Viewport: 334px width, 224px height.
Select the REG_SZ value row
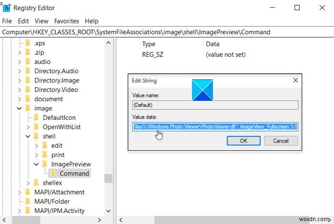(x=153, y=55)
